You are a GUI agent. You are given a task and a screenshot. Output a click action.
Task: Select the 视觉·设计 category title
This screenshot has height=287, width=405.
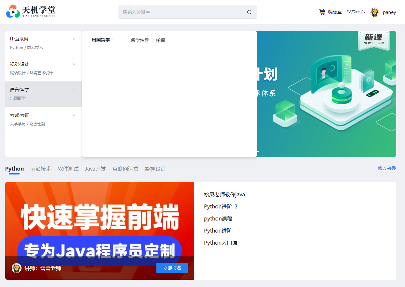pos(20,64)
